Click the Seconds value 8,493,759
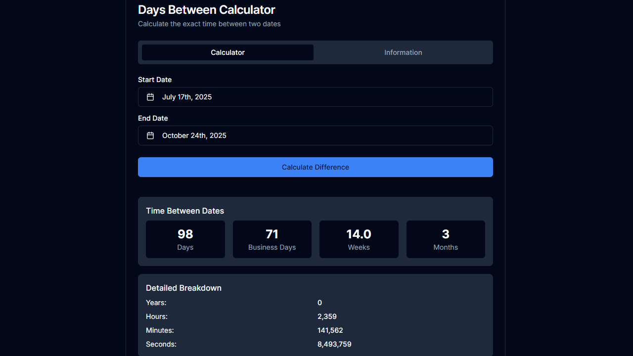This screenshot has width=633, height=356. (334, 344)
